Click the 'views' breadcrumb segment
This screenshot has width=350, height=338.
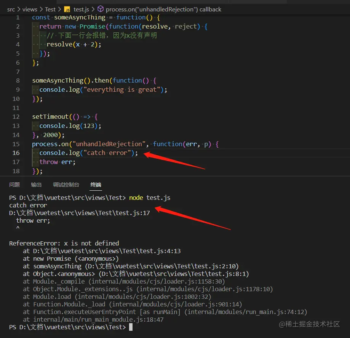[x=30, y=10]
